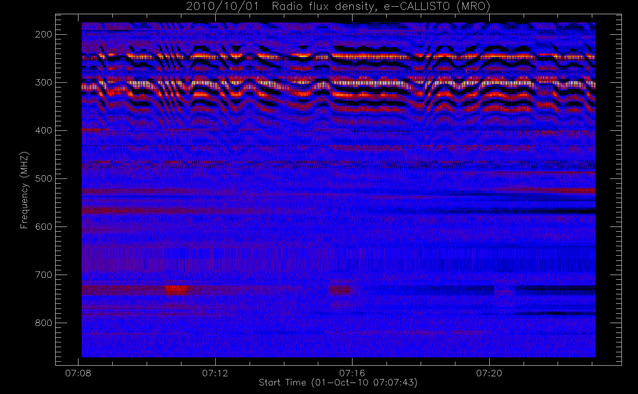This screenshot has height=394, width=638.
Task: Click the bright red burst near 735 MHz
Action: point(176,290)
